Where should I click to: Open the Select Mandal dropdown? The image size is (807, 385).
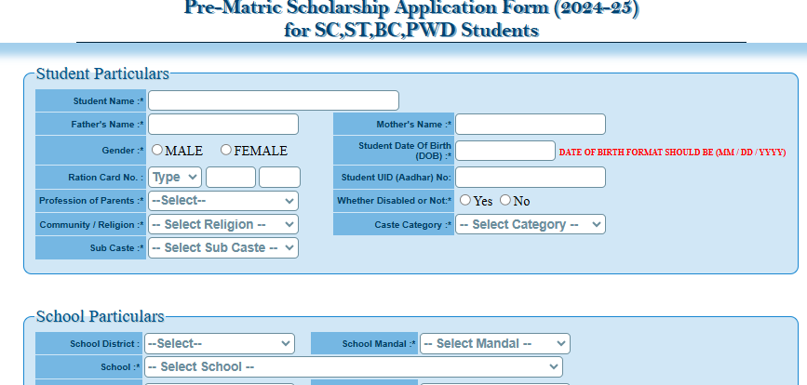[495, 343]
